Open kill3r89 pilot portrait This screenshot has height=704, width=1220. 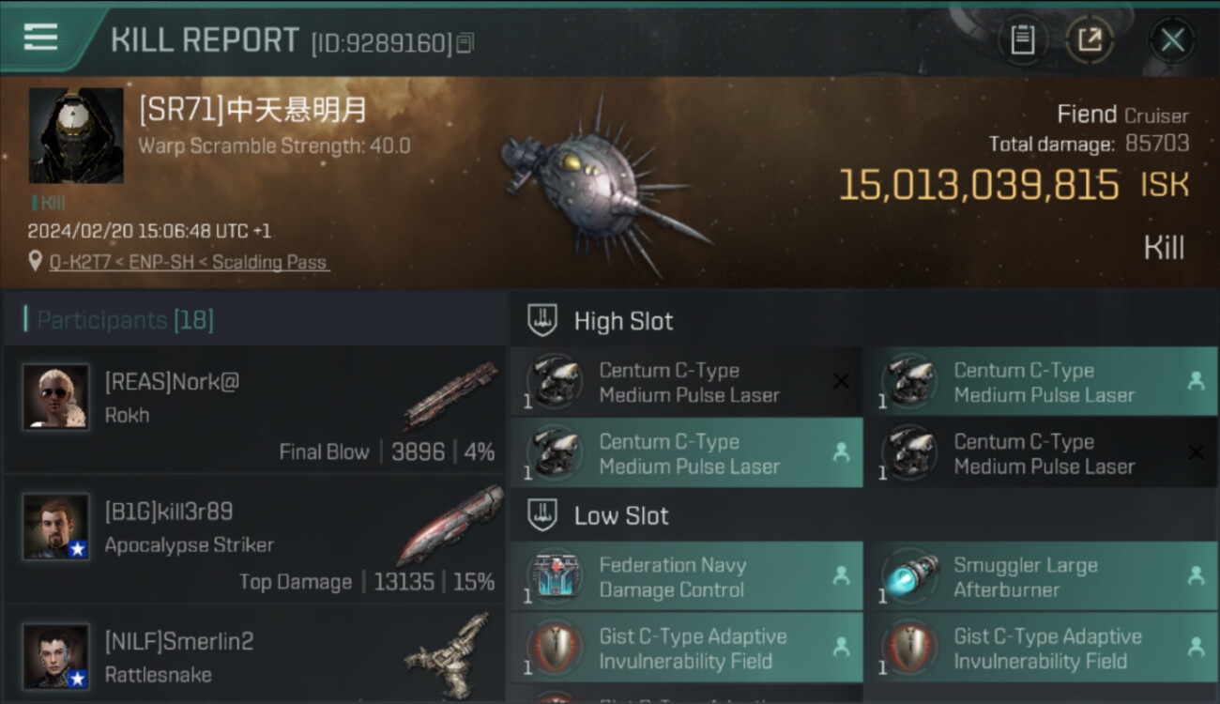(x=56, y=527)
